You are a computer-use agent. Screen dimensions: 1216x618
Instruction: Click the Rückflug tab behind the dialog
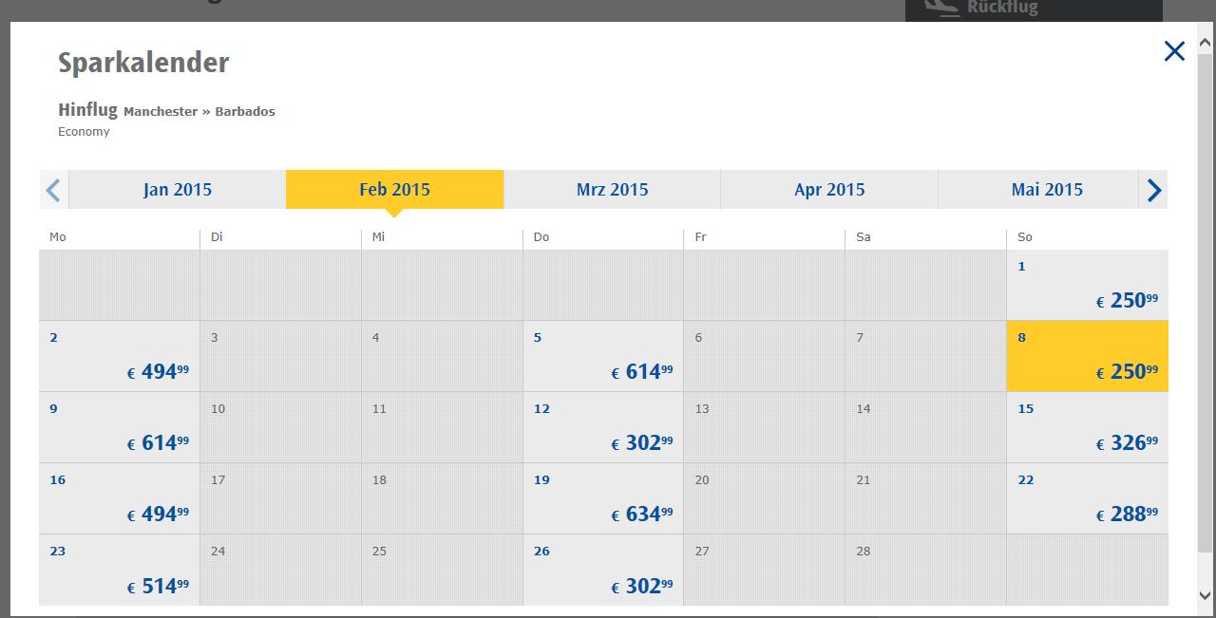tap(1034, 9)
